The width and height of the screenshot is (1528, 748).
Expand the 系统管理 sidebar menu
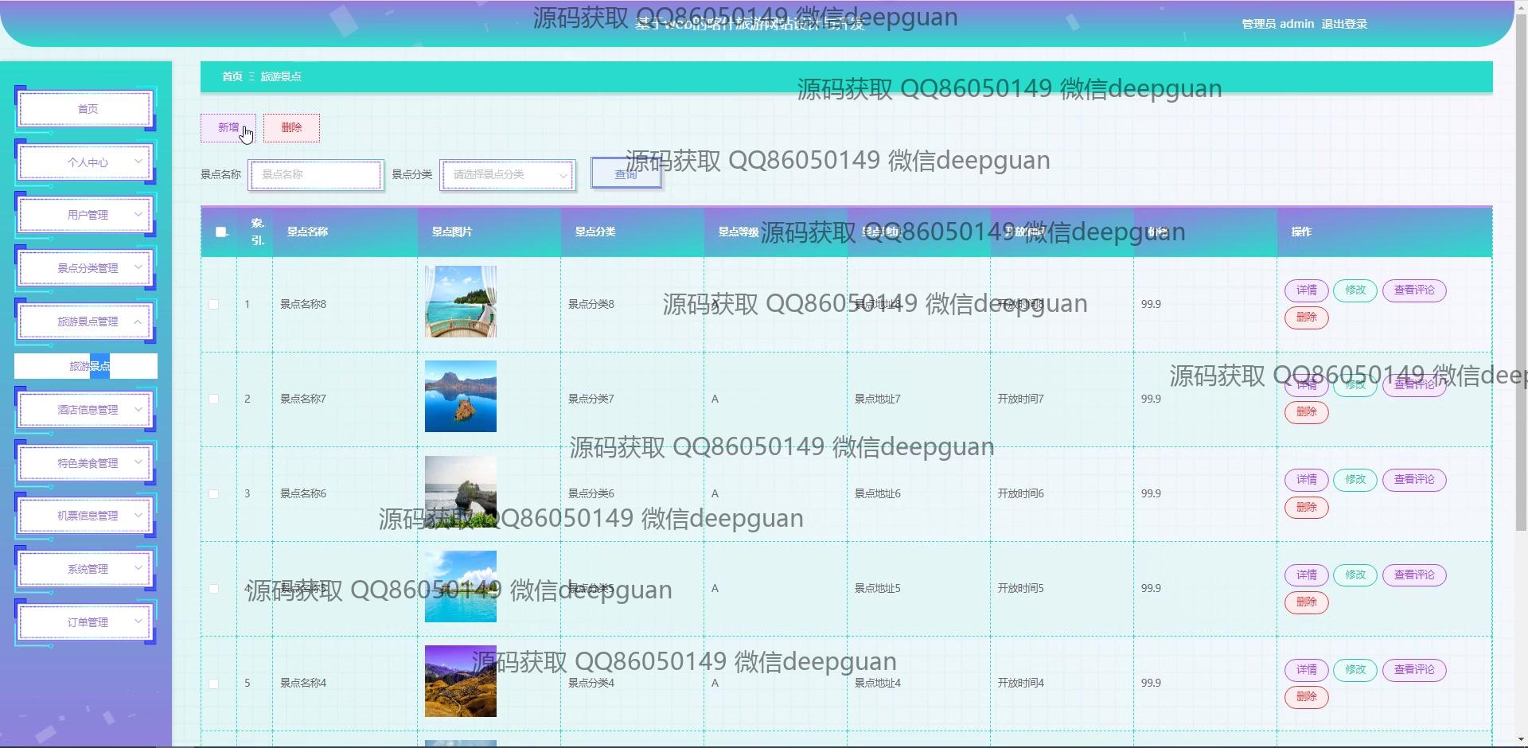pyautogui.click(x=85, y=569)
